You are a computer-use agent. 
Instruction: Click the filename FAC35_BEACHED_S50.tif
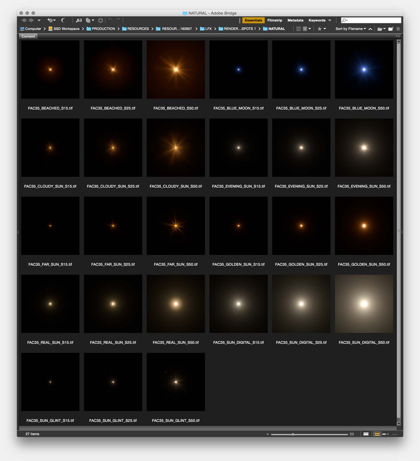[176, 108]
